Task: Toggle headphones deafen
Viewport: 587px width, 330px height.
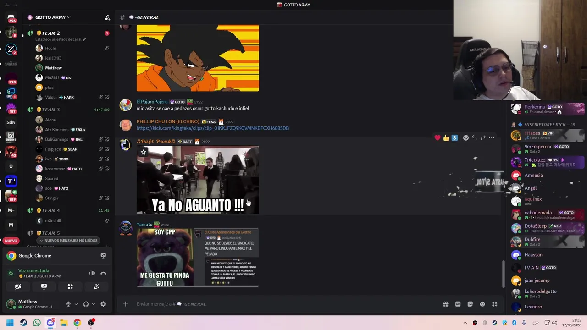Action: click(86, 304)
